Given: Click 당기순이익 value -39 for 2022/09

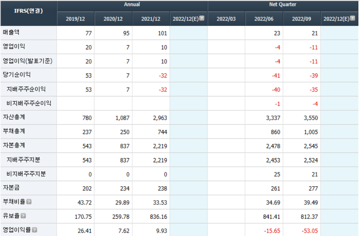Looking at the screenshot, I should (x=314, y=76).
